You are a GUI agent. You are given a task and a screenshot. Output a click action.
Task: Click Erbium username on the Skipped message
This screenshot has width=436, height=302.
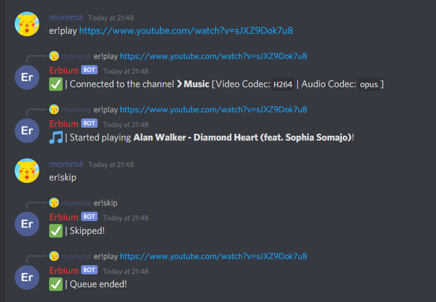click(64, 217)
